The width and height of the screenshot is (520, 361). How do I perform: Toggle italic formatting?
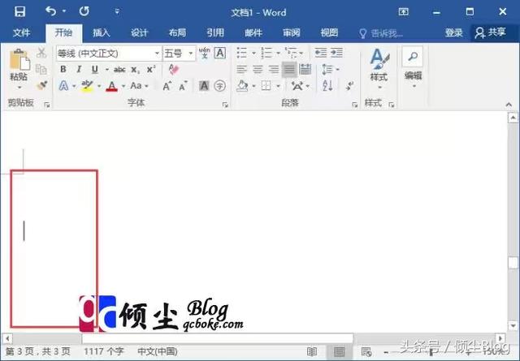point(79,69)
